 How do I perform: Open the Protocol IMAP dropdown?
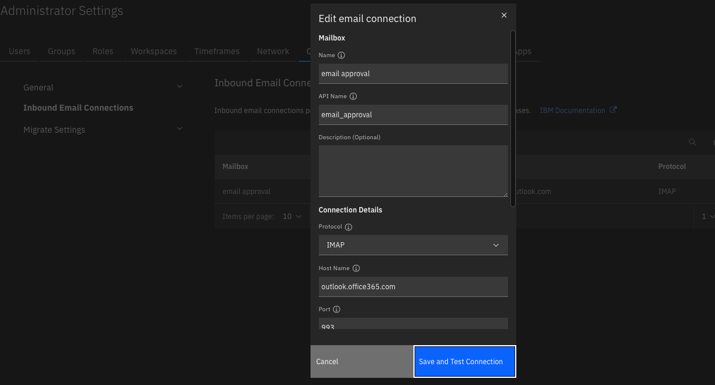[x=413, y=245]
